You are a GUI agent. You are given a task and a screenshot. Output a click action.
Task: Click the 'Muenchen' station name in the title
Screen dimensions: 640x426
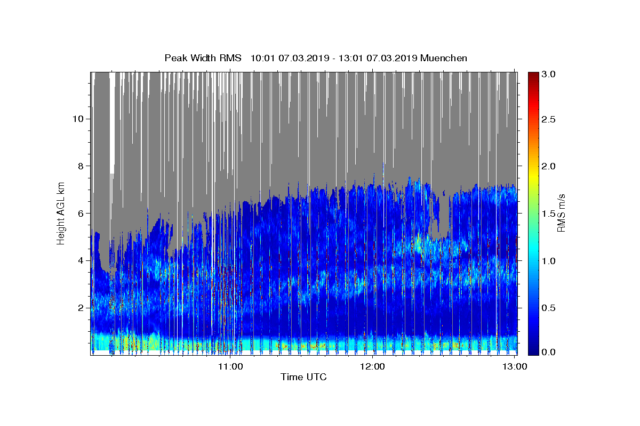click(443, 58)
